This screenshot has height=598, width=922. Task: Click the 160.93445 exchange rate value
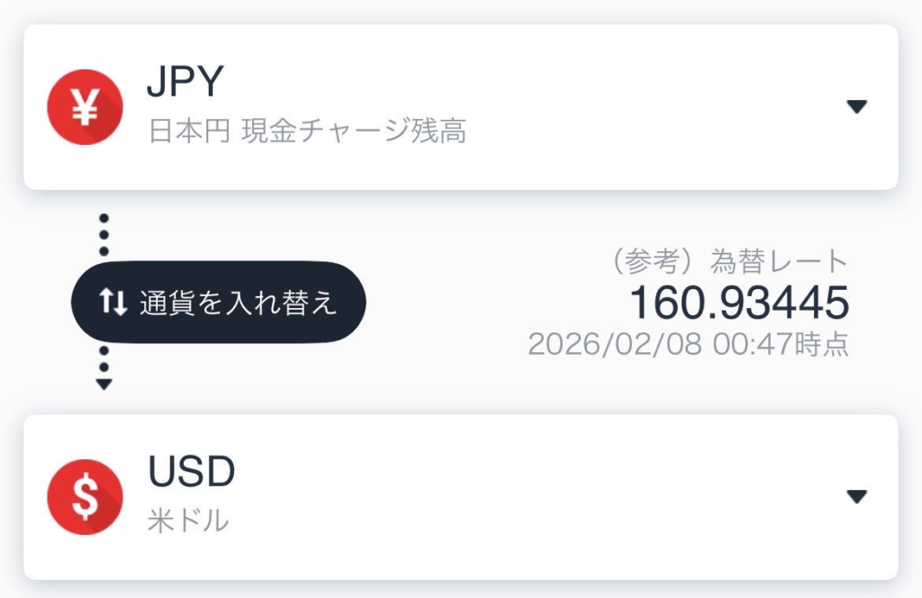[738, 304]
